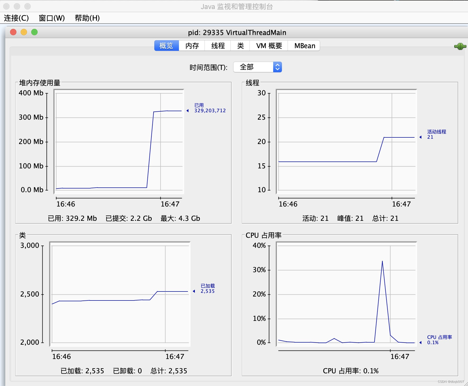
Task: Click the 活动: 21 summary text
Action: (316, 218)
